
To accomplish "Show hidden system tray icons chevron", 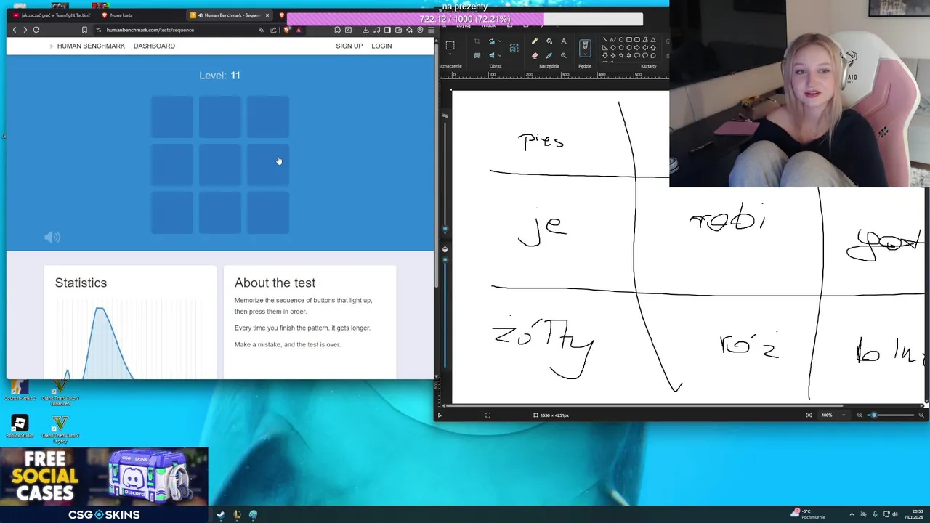I will (x=852, y=514).
